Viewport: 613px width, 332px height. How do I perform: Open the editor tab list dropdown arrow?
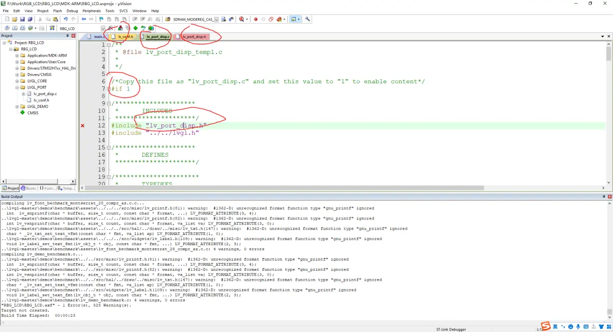click(x=602, y=36)
